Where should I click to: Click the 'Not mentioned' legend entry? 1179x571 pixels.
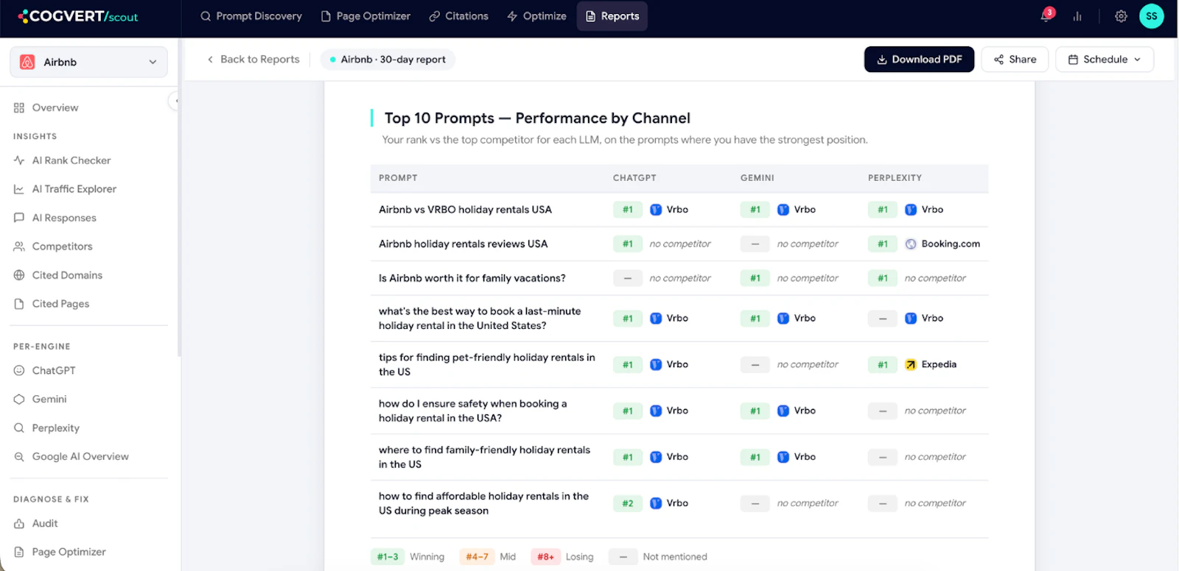pos(658,557)
